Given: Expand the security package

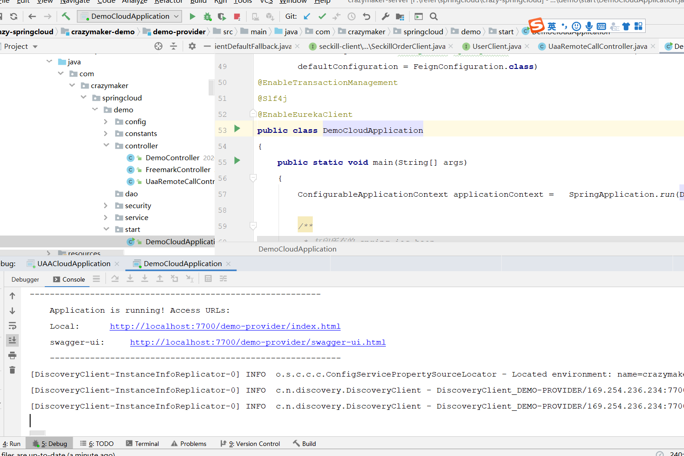Looking at the screenshot, I should [106, 205].
